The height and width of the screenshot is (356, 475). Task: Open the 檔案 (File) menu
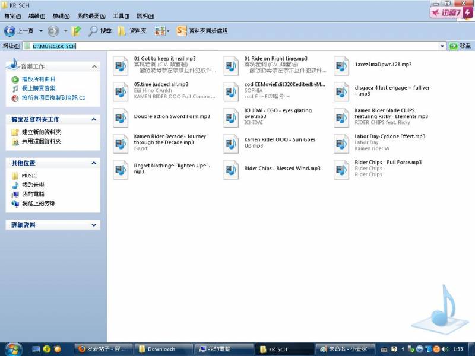12,16
